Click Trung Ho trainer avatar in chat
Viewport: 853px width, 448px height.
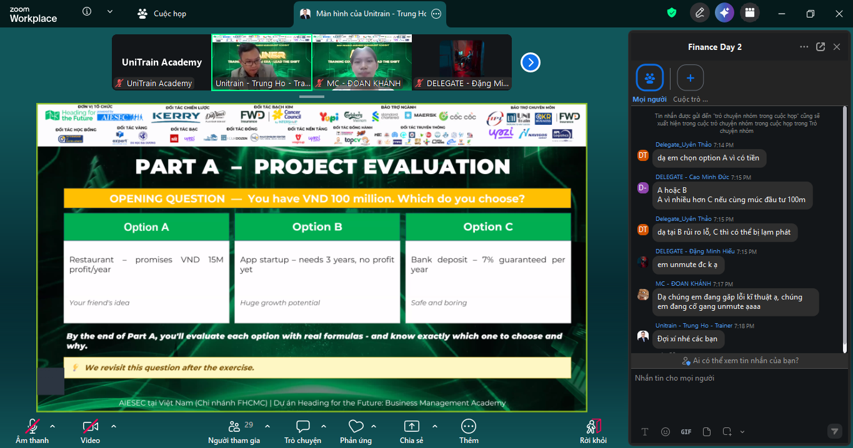click(643, 336)
